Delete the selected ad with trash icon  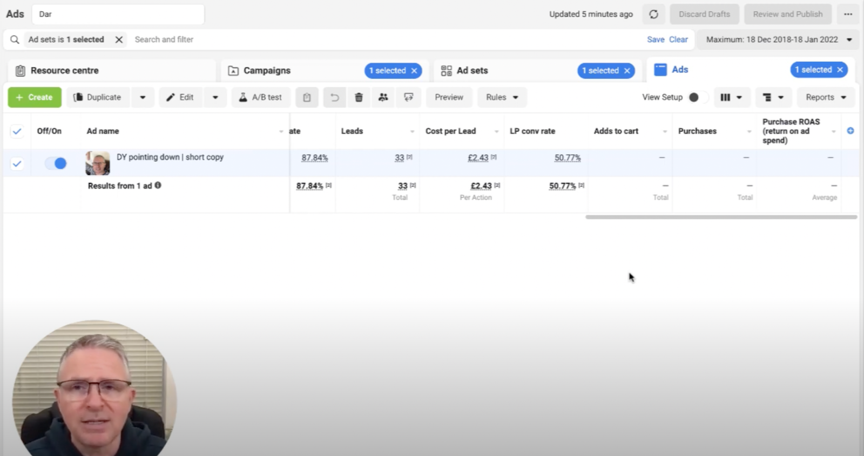[x=359, y=97]
